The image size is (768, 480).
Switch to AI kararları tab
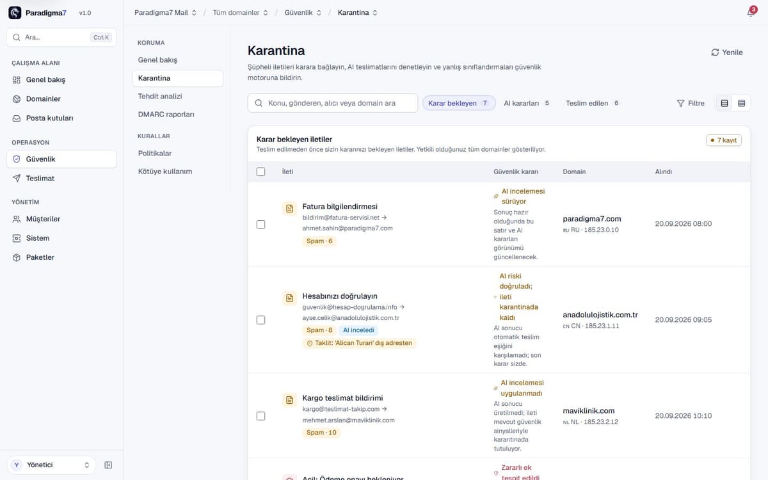527,103
